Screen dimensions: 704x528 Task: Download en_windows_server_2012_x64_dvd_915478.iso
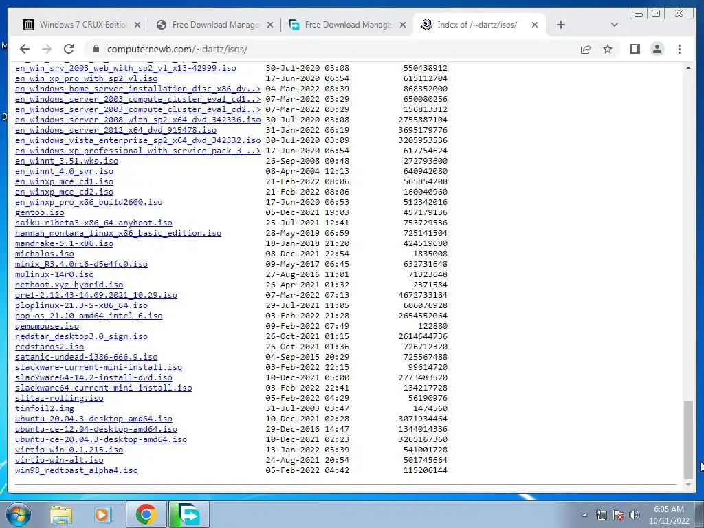coord(115,130)
